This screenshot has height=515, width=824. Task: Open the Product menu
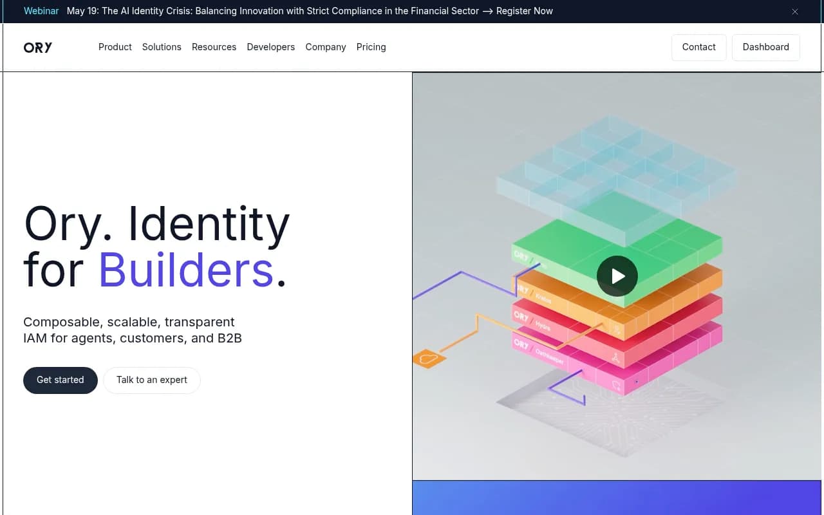click(x=115, y=47)
